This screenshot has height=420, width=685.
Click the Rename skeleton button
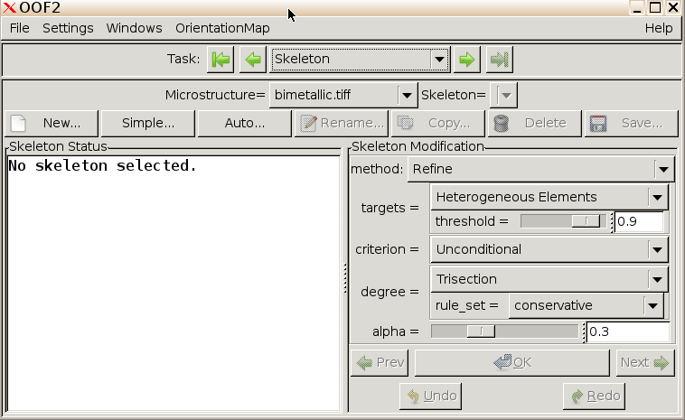pyautogui.click(x=341, y=123)
